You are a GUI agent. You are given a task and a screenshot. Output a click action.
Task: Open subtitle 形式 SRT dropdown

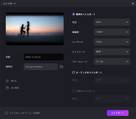click(x=112, y=99)
